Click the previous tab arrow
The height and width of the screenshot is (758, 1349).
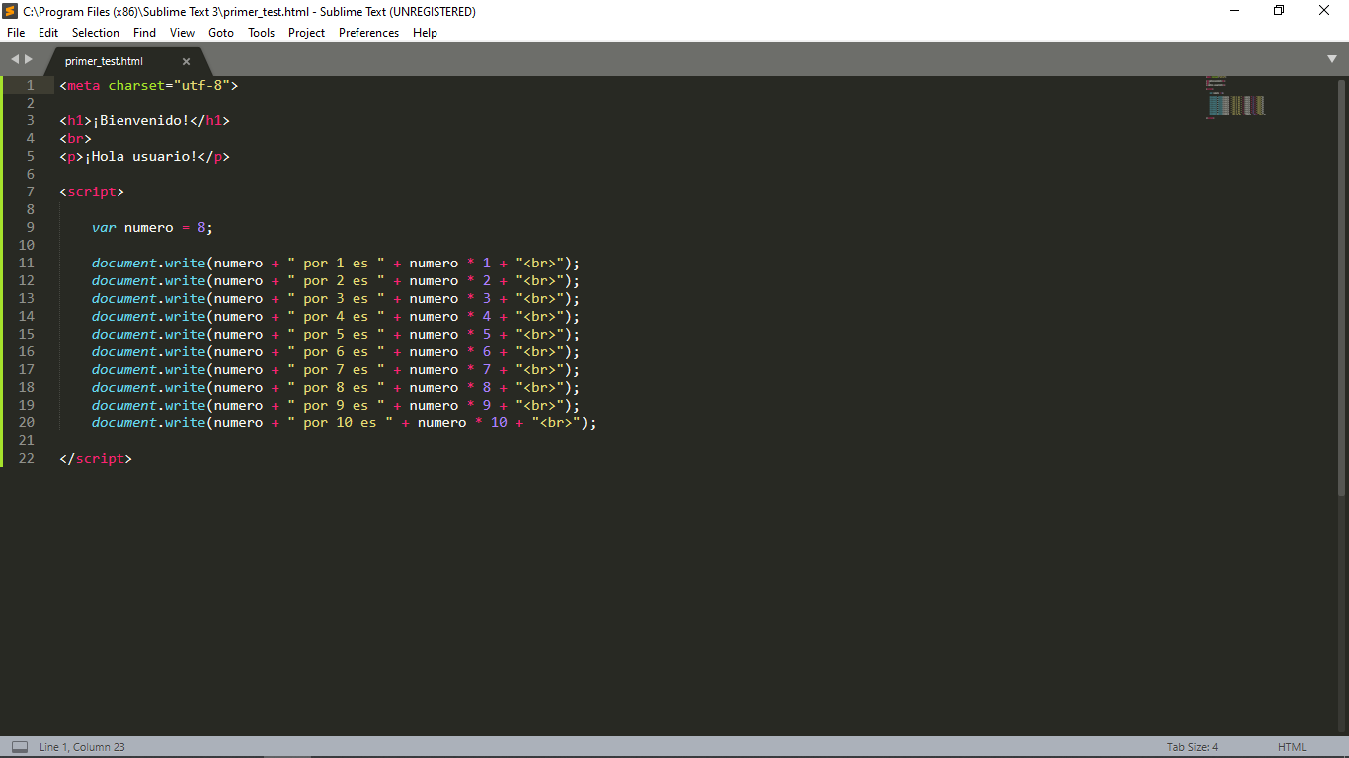point(15,60)
